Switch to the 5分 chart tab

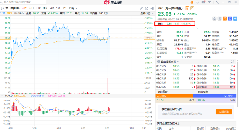tap(64, 8)
